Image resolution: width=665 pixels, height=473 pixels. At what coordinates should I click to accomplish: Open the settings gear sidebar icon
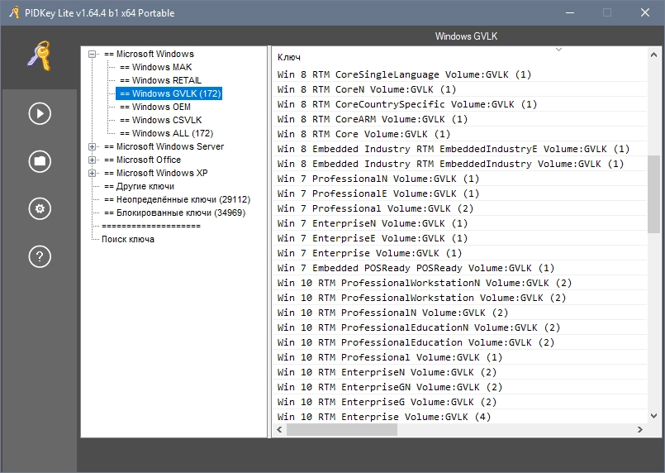point(40,208)
